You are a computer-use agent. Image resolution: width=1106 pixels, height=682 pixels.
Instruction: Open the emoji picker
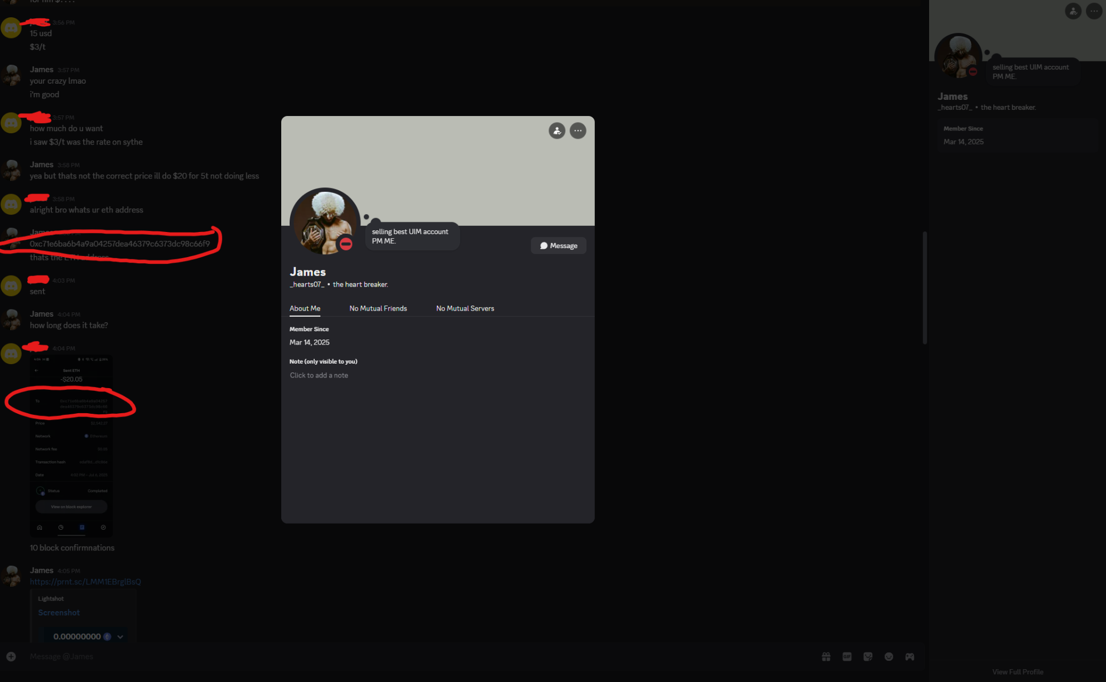point(889,656)
